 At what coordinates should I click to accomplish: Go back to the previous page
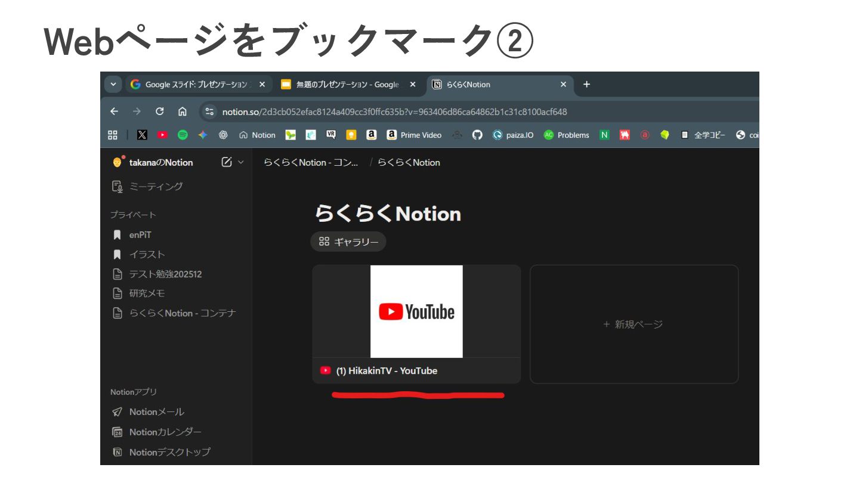coord(114,112)
